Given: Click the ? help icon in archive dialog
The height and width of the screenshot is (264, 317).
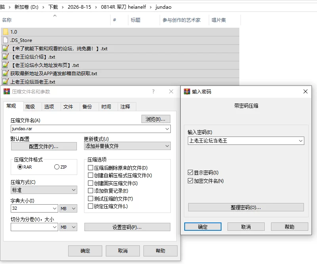Looking at the screenshot, I should pos(153,91).
